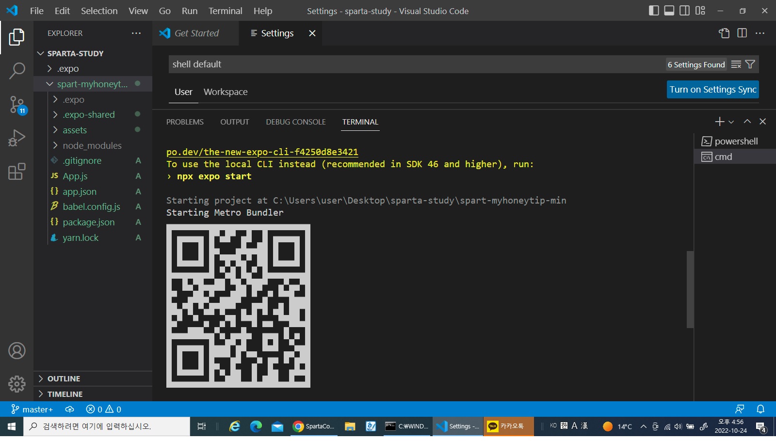Open the Accounts menu icon
Viewport: 776px width, 441px height.
point(16,350)
